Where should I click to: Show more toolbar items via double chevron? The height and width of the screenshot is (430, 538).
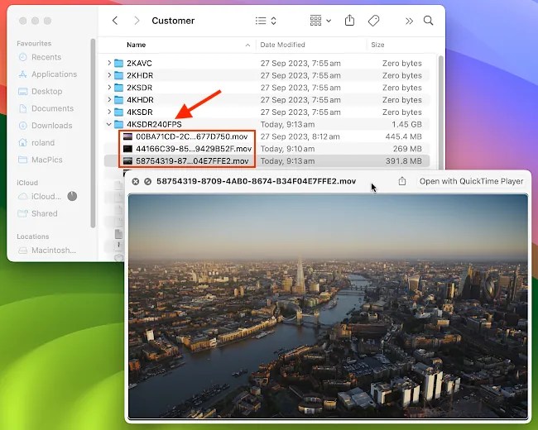pos(409,21)
